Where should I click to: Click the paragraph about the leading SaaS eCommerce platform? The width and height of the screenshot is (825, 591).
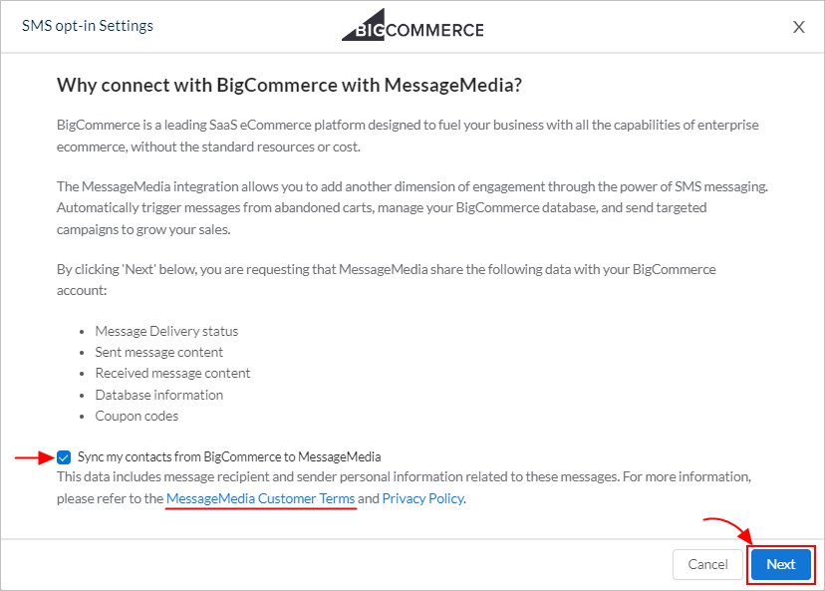click(408, 136)
